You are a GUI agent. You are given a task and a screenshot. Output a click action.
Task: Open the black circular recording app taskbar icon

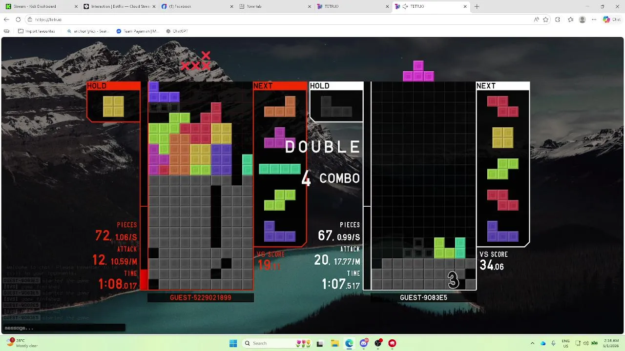point(378,343)
